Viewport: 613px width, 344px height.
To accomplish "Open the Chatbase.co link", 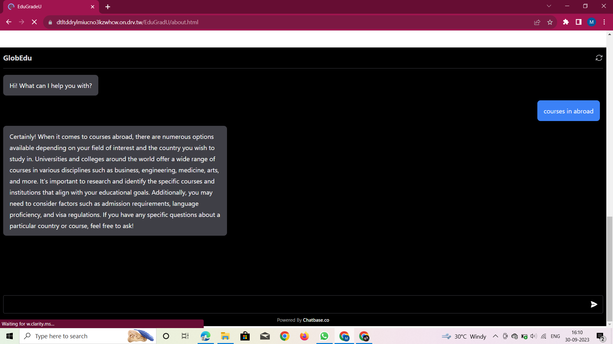I will pos(316,320).
